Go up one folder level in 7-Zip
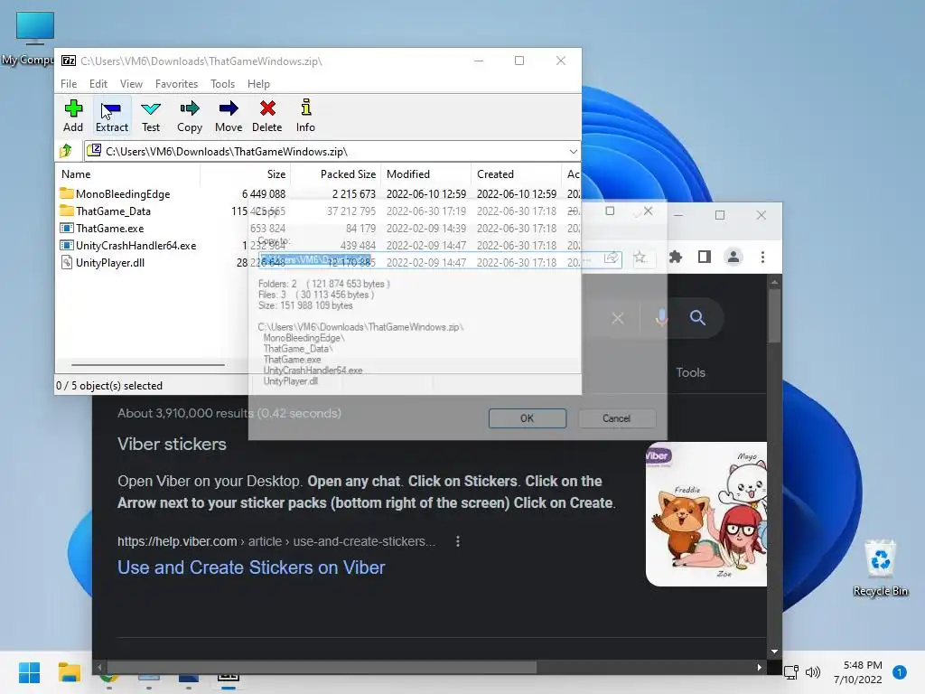Screen dimensions: 925x694 coord(66,151)
